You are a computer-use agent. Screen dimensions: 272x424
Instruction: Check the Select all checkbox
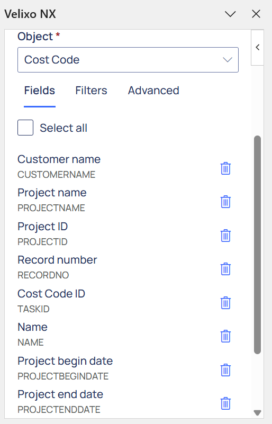[25, 128]
